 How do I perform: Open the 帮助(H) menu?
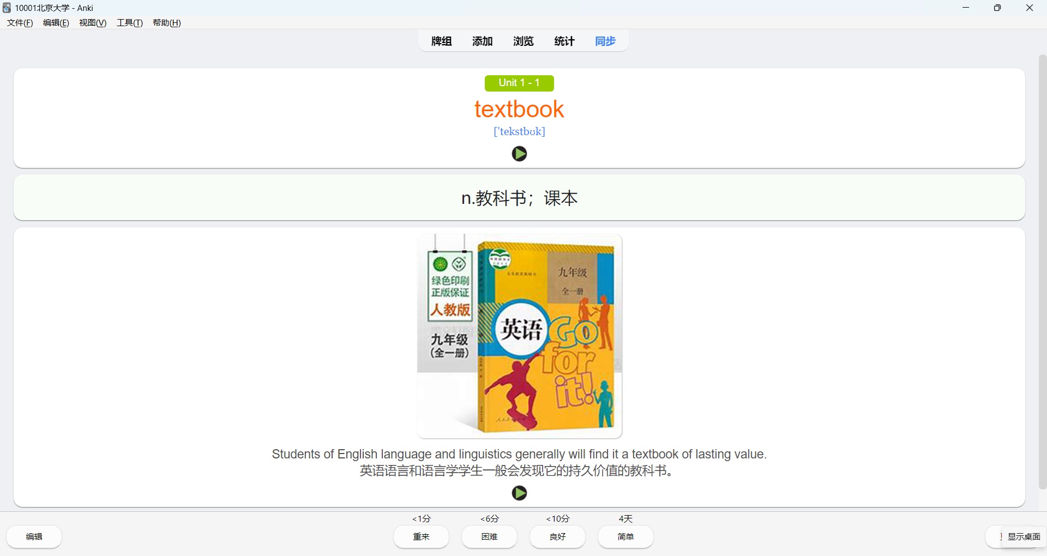[x=167, y=23]
